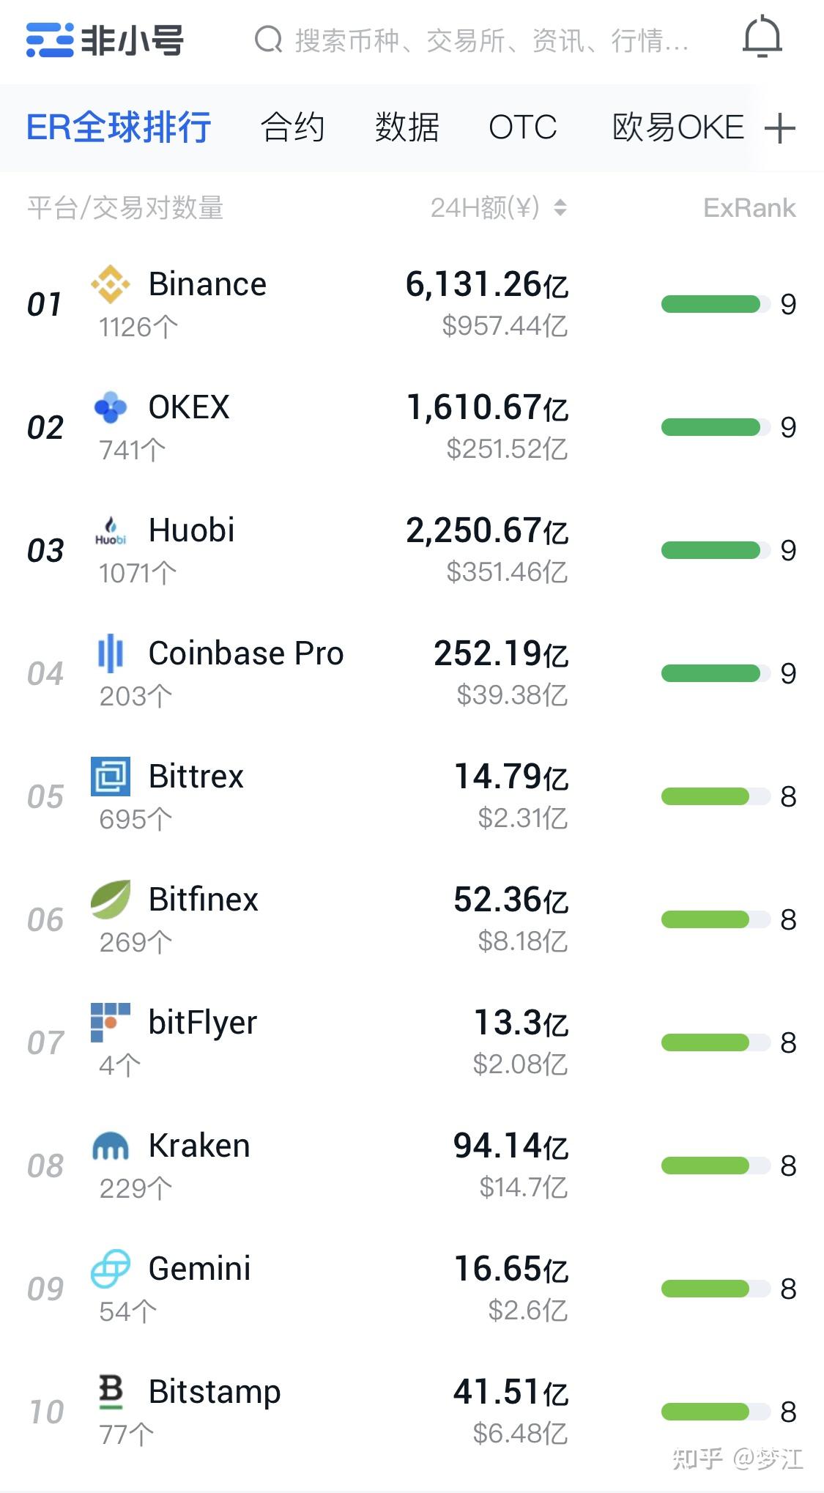Screen dimensions: 824x1493
Task: Click Binance ExRank green rating bar
Action: pos(710,304)
